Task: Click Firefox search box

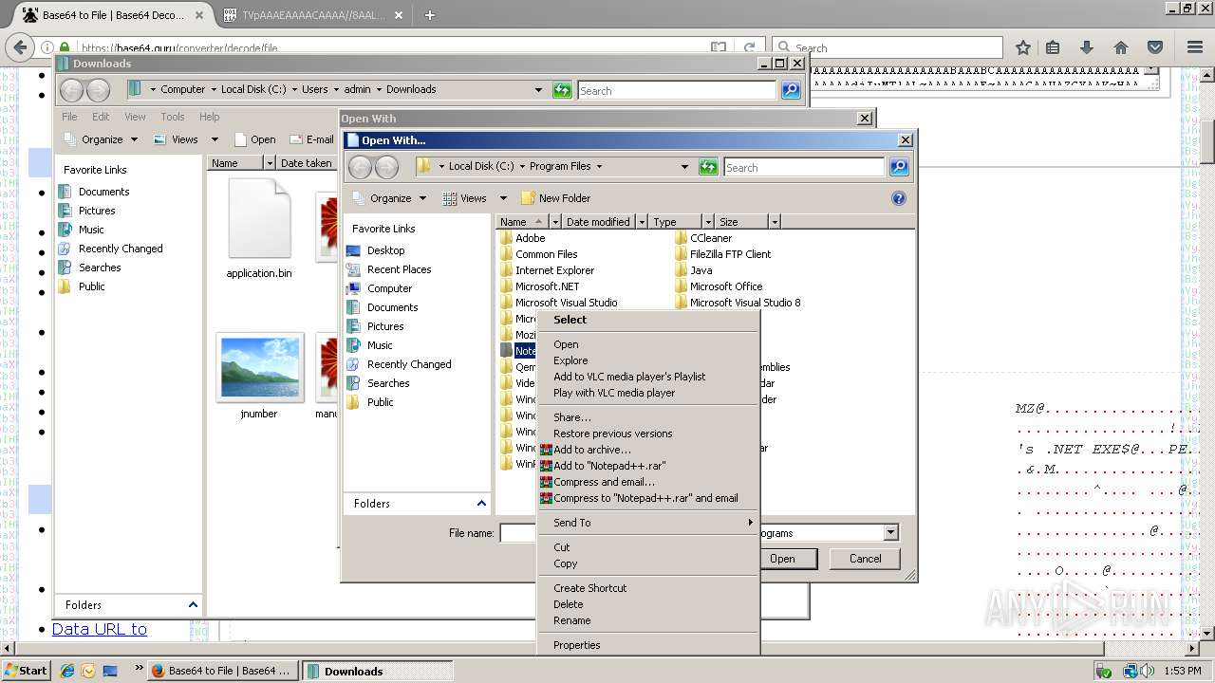Action: [888, 47]
